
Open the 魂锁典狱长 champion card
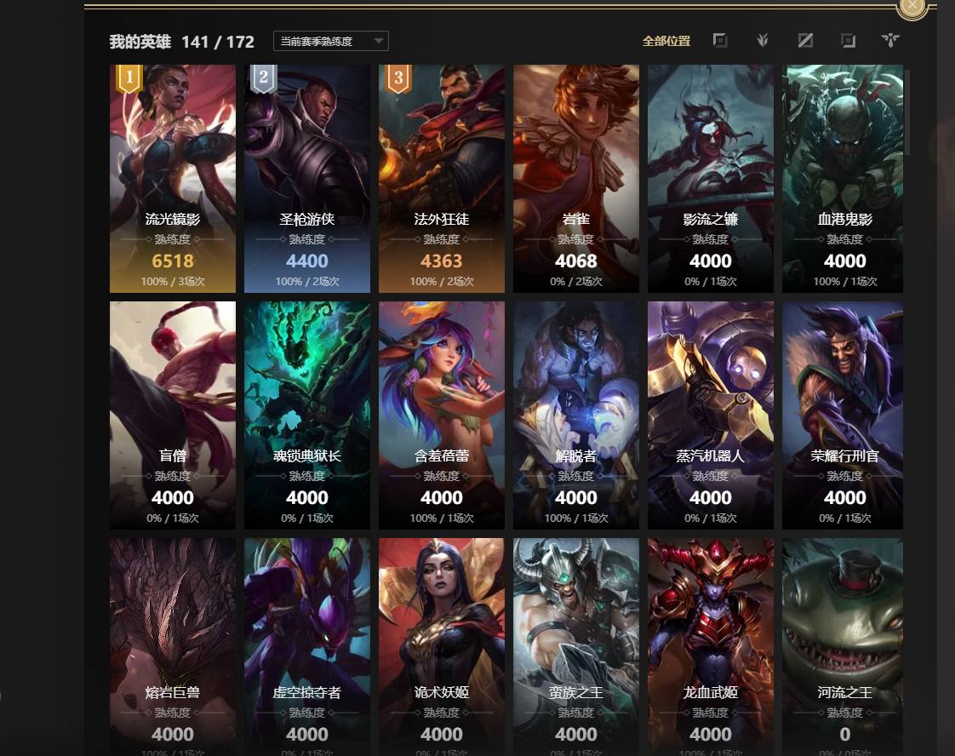(x=307, y=415)
